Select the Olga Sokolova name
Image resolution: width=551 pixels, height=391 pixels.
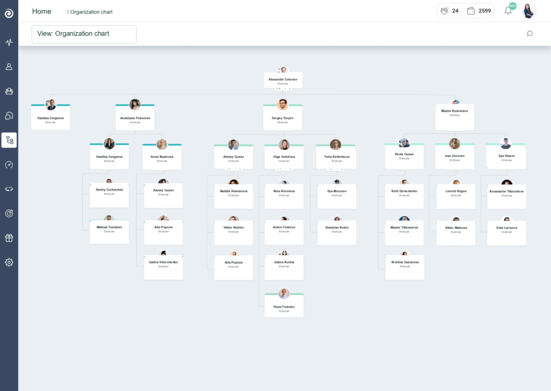[284, 157]
